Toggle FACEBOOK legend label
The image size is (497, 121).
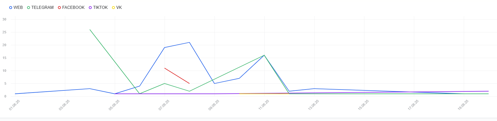click(x=71, y=7)
